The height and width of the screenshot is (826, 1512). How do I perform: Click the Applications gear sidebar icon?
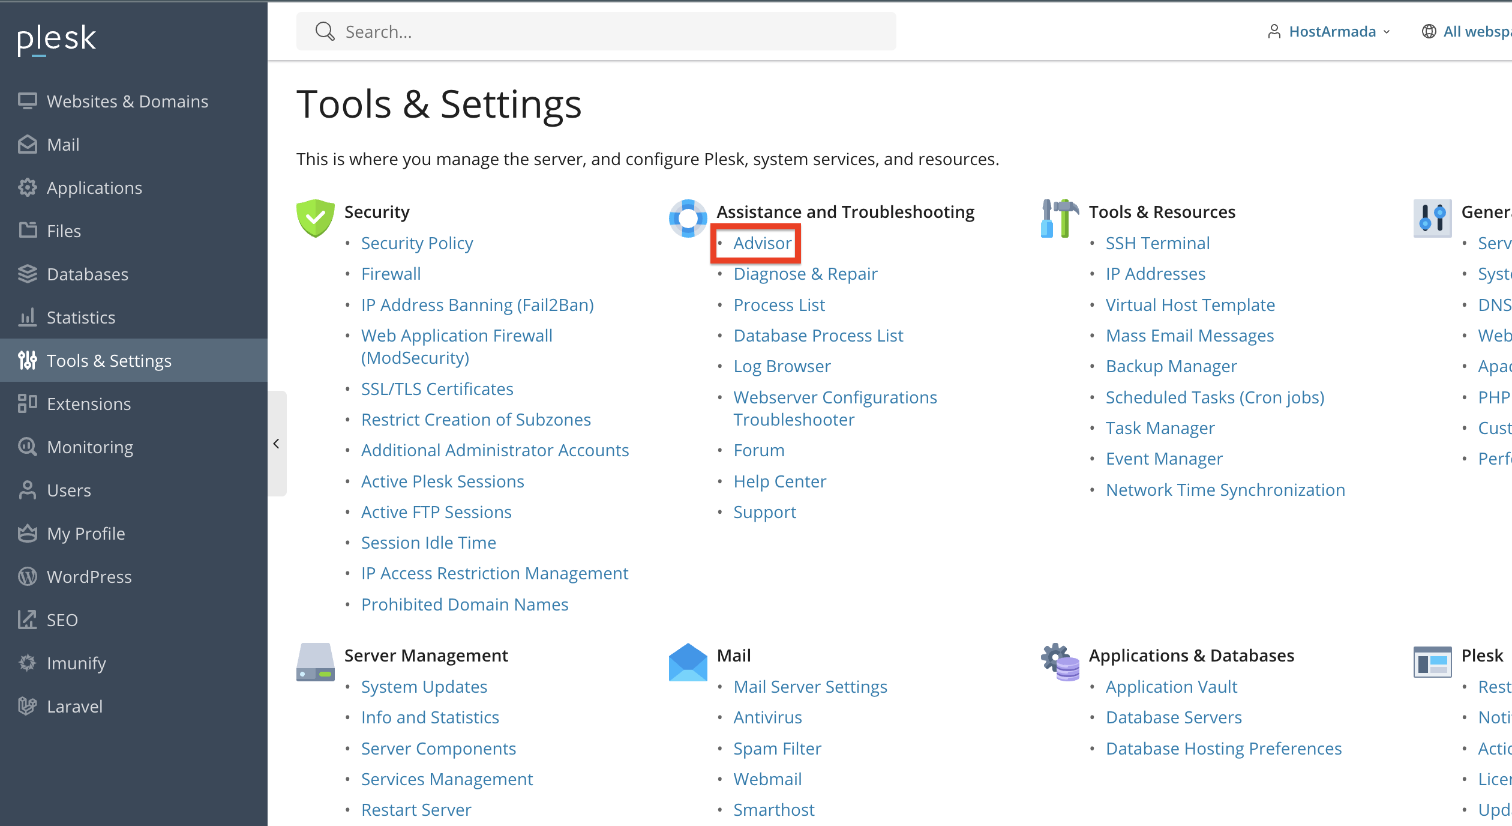(28, 187)
